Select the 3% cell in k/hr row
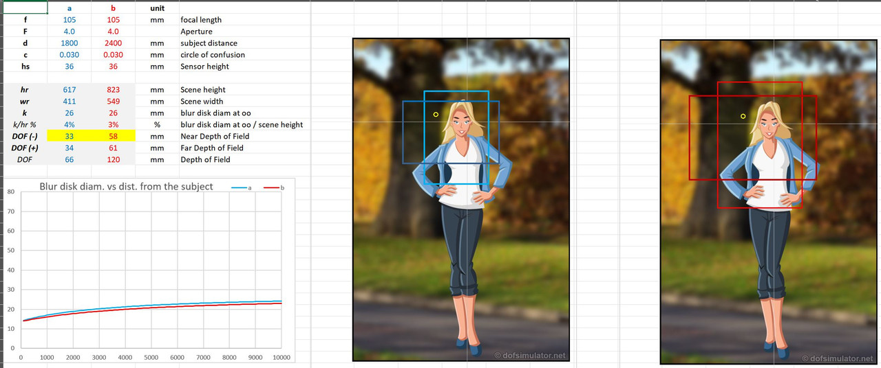Screen dimensions: 881x368 113,125
